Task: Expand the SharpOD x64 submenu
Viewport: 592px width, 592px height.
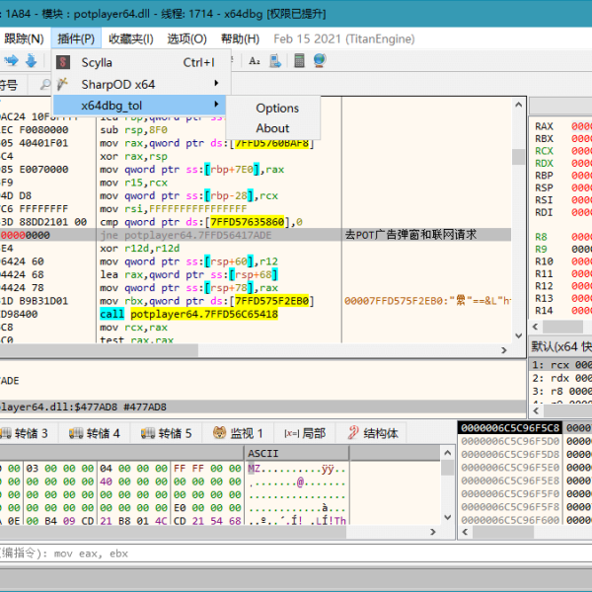Action: [x=141, y=84]
